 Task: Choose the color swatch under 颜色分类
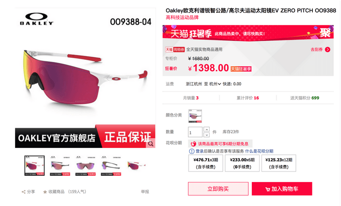tap(195, 116)
